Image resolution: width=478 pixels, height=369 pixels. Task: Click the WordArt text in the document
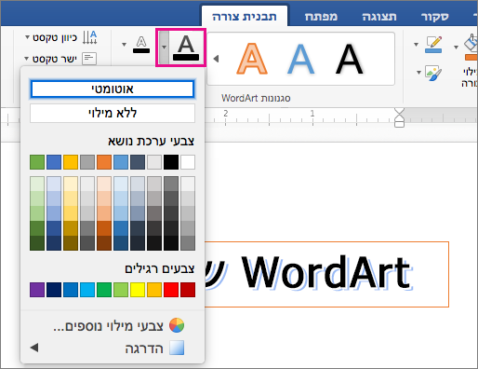(x=327, y=272)
